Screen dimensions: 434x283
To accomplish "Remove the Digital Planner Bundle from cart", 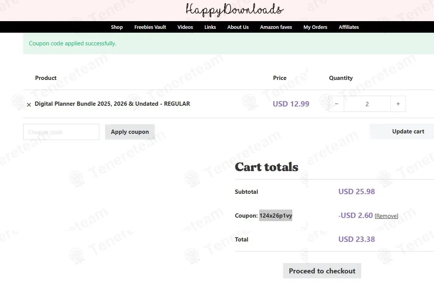I will [29, 105].
